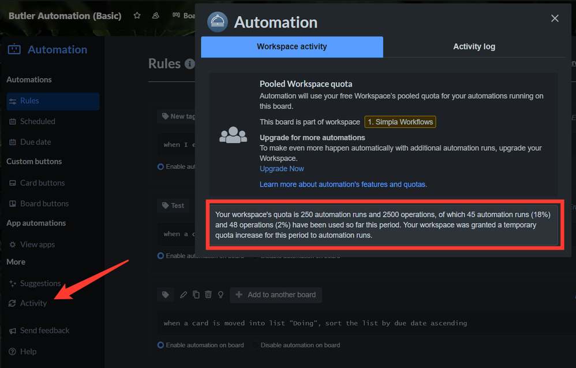Copy the Doing rule
This screenshot has height=368, width=576.
pos(196,295)
